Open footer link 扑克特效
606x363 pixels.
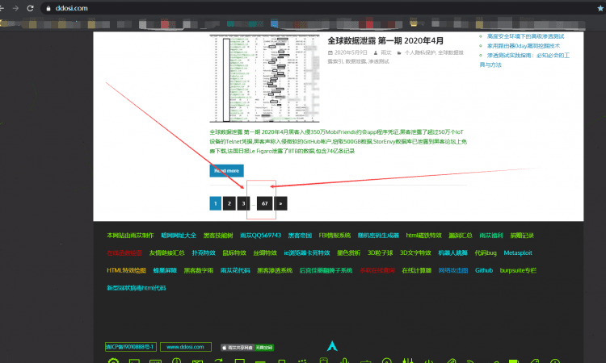point(204,253)
